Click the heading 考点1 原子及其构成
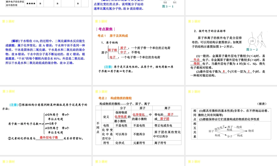 coord(113,36)
